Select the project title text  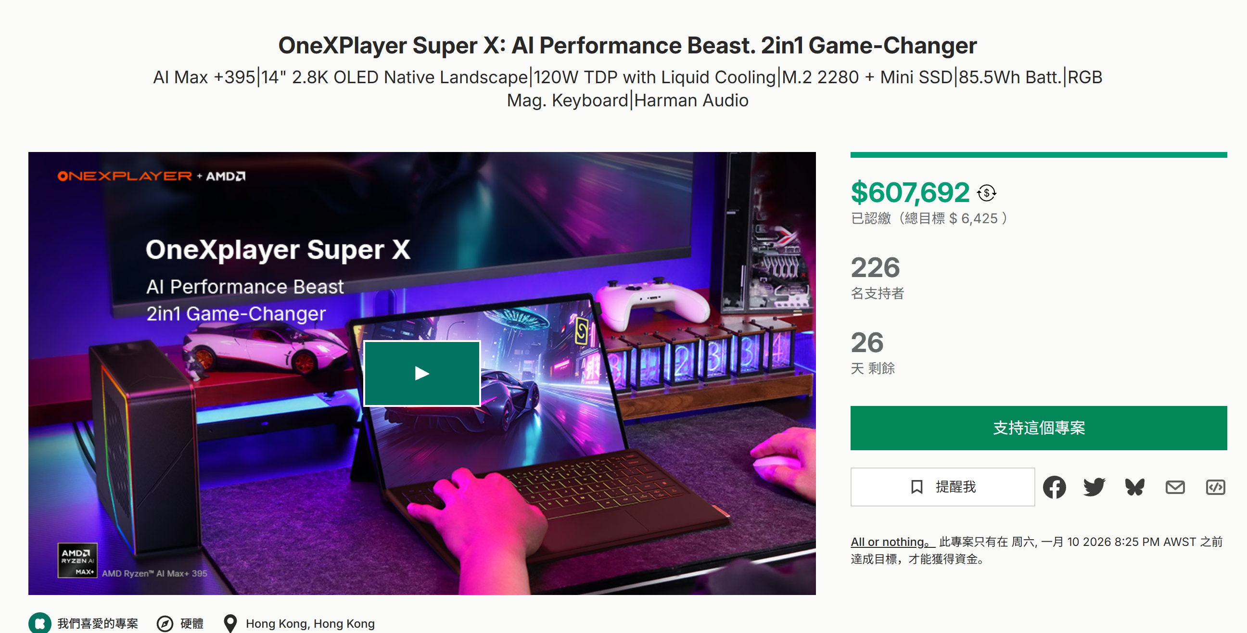(623, 46)
